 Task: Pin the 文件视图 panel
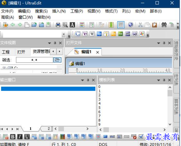tap(55, 43)
